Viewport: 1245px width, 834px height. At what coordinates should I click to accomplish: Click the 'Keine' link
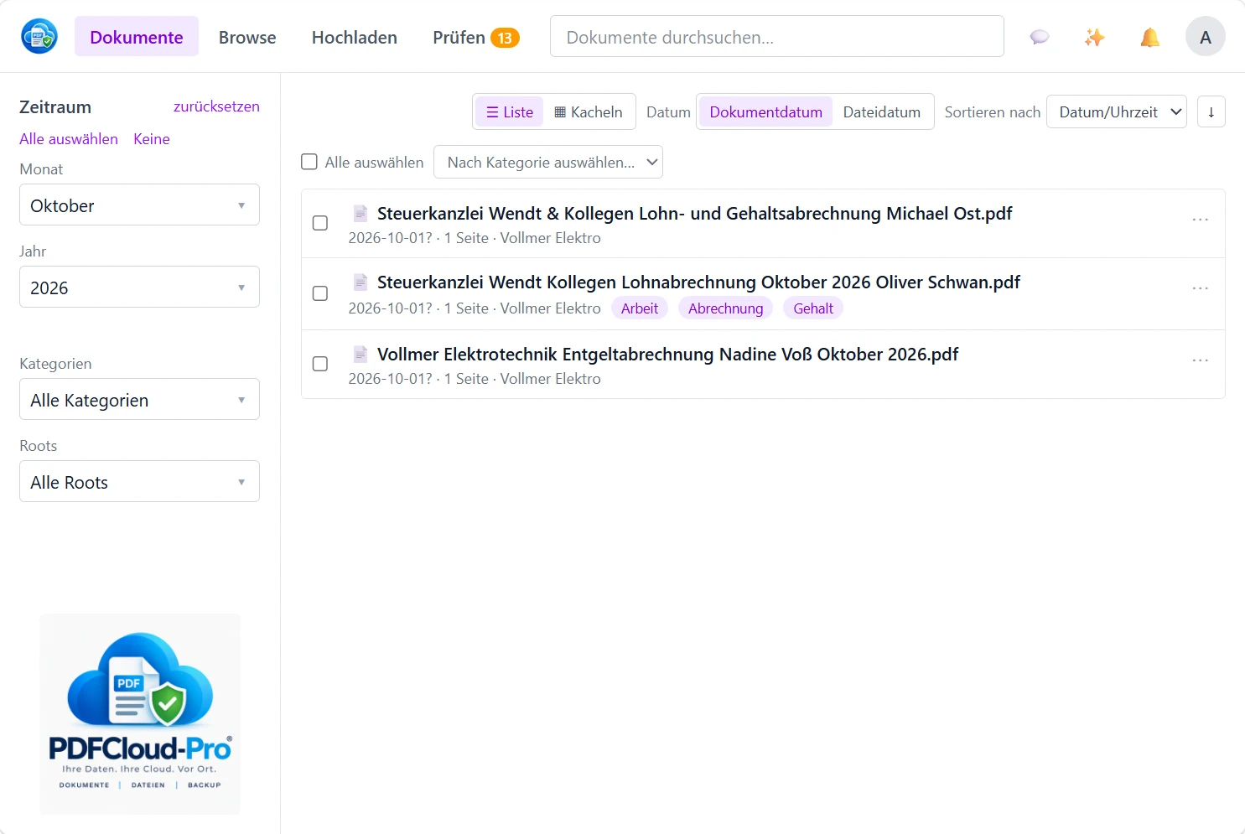pos(152,139)
